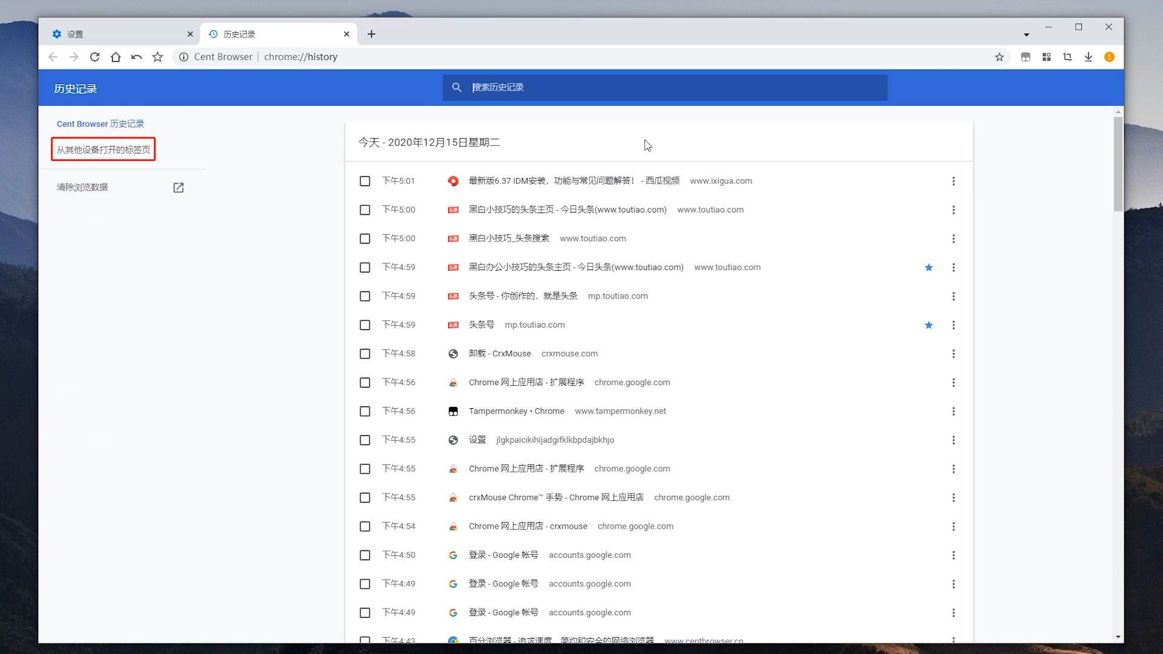Open the three-dot menu for the 头条号 mp.toutiao.com entry
Screen dimensions: 1163x654
[x=953, y=325]
